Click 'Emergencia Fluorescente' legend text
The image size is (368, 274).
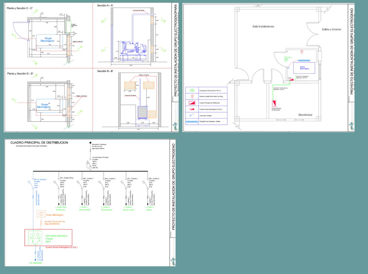point(211,91)
